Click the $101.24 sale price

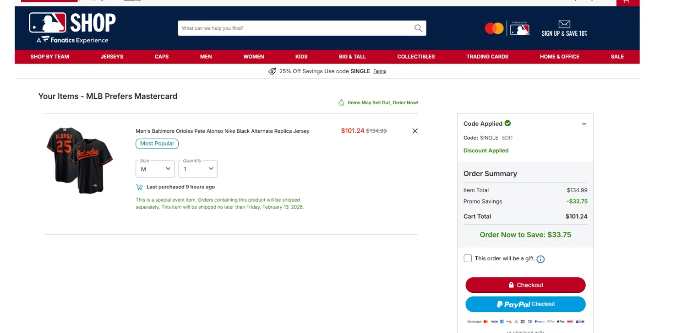pos(353,131)
